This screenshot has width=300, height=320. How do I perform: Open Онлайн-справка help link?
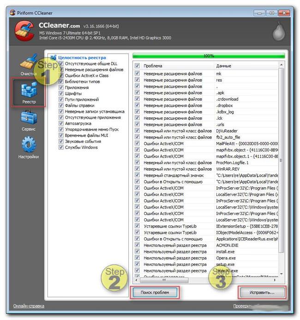[x=29, y=306]
